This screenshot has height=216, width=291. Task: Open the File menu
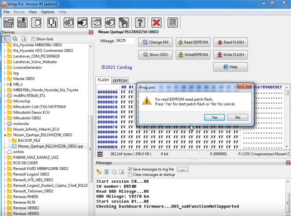(6, 12)
